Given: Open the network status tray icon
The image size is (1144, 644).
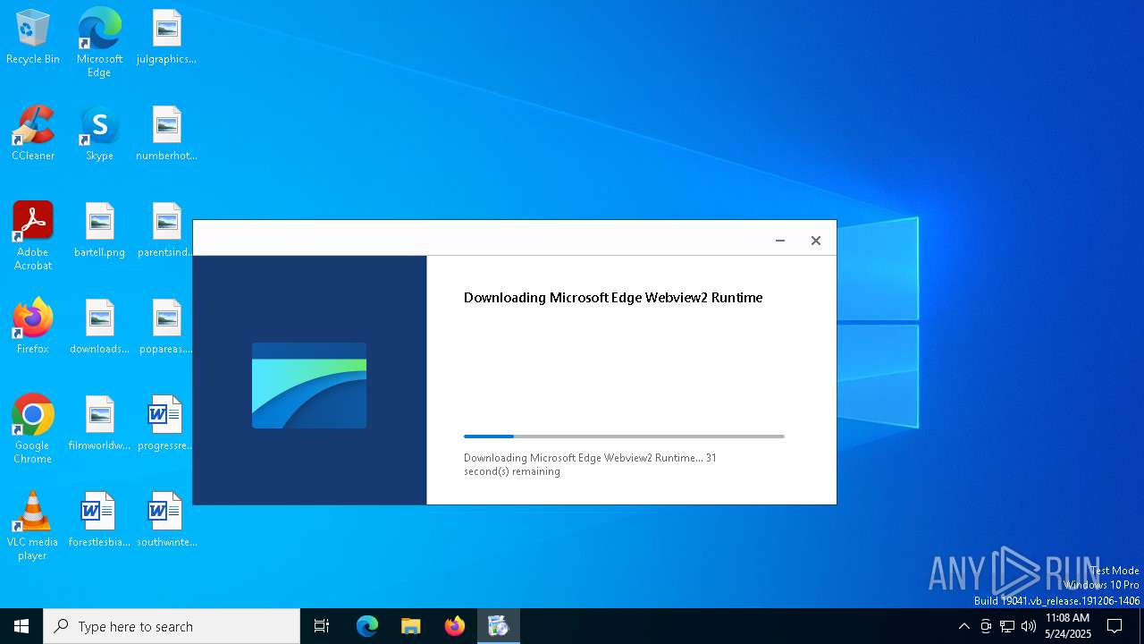Looking at the screenshot, I should point(1007,626).
